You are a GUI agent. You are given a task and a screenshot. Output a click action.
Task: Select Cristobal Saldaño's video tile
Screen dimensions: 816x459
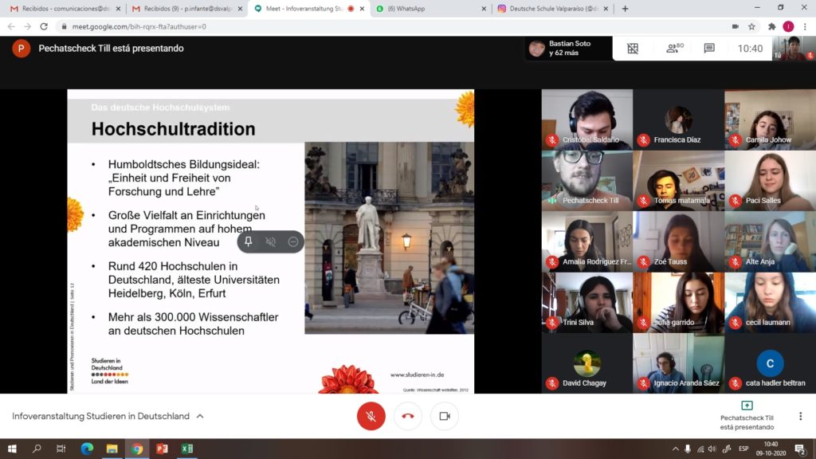pos(587,119)
